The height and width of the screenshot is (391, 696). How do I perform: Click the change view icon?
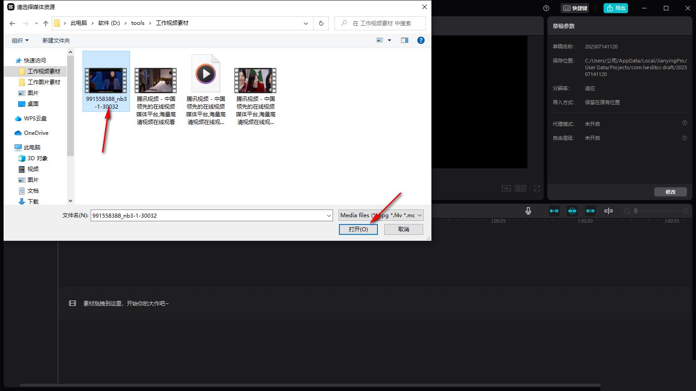click(x=380, y=40)
